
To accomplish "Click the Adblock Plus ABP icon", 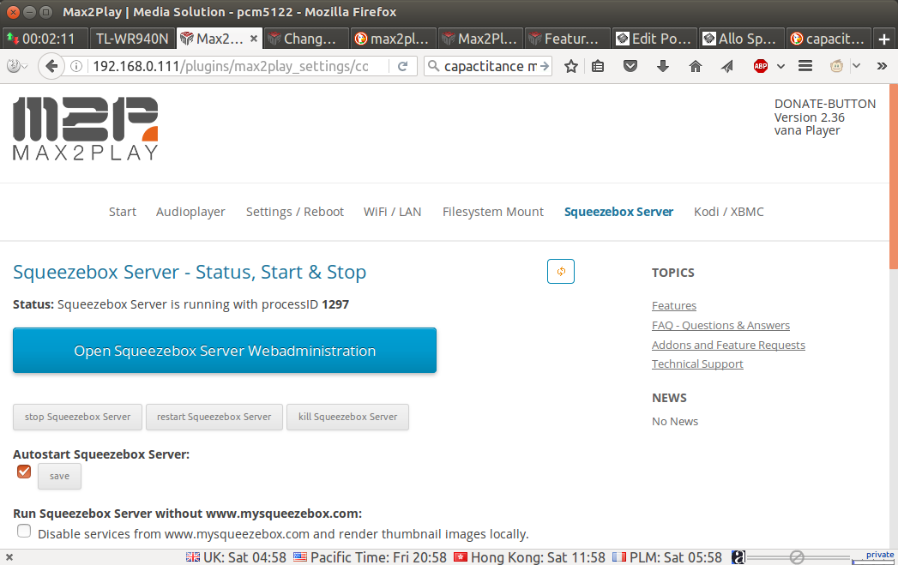I will (x=761, y=66).
